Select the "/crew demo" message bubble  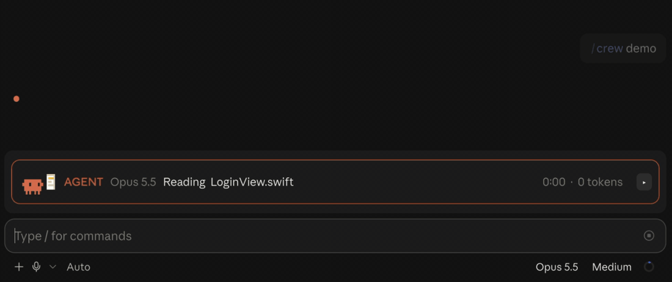tap(623, 48)
